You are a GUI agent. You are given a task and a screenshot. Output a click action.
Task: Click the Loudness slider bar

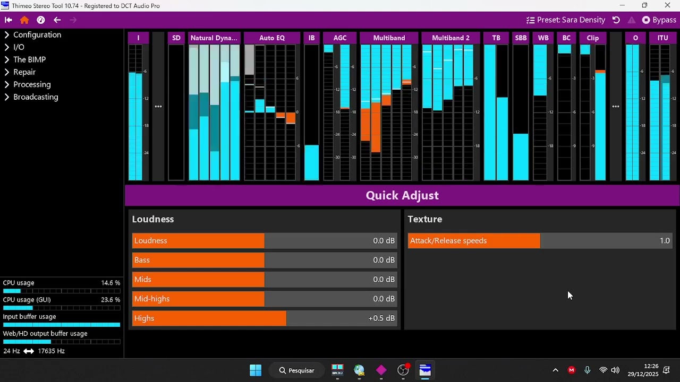pos(265,241)
